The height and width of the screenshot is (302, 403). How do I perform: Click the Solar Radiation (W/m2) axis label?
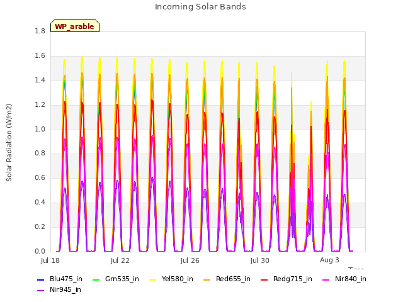coord(9,143)
